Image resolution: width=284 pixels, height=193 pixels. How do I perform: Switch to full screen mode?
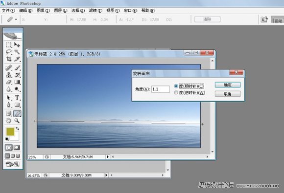[x=18, y=156]
